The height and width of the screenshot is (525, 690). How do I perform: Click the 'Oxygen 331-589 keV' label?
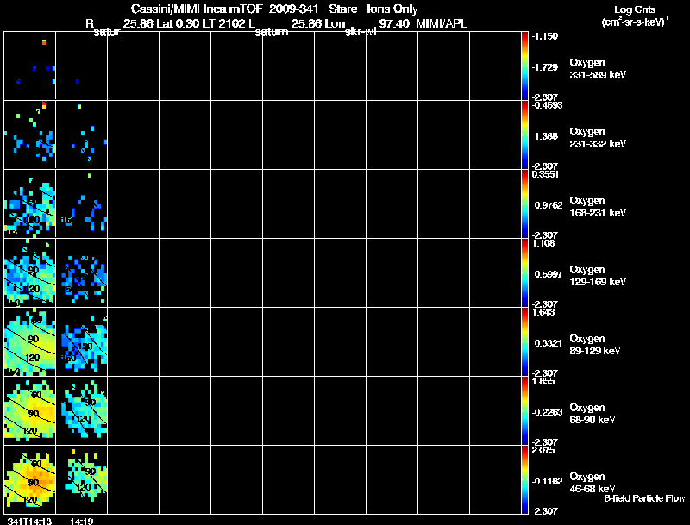coord(598,69)
